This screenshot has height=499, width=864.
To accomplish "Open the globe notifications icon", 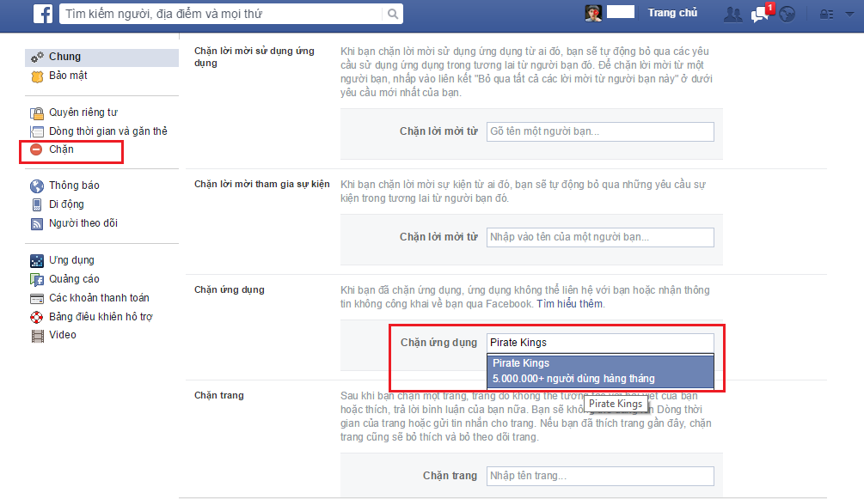I will click(787, 14).
